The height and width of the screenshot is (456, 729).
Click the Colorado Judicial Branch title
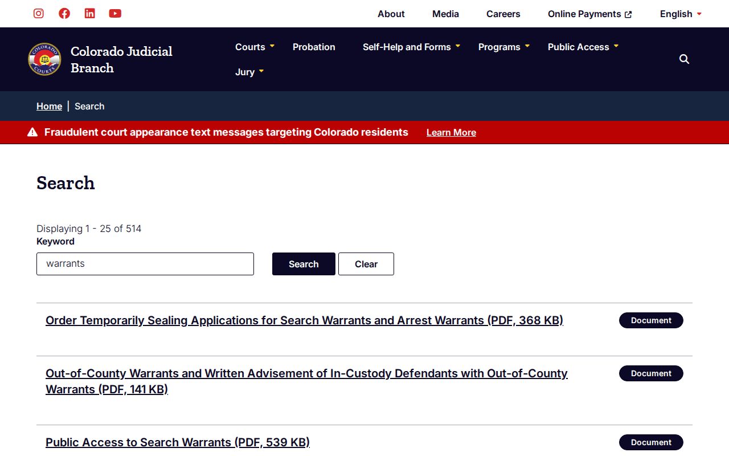pos(121,59)
